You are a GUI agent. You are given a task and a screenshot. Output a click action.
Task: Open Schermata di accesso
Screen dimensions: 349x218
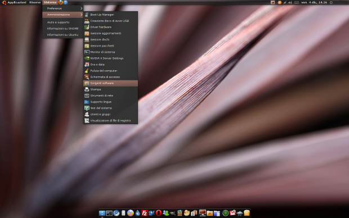111,77
